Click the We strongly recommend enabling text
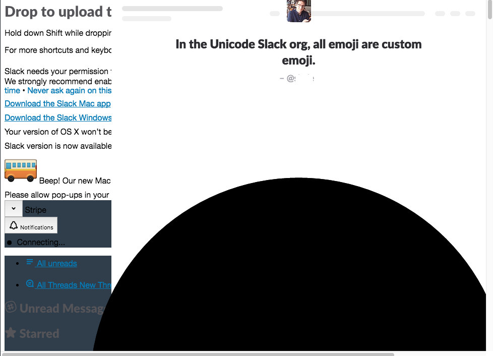 click(58, 82)
